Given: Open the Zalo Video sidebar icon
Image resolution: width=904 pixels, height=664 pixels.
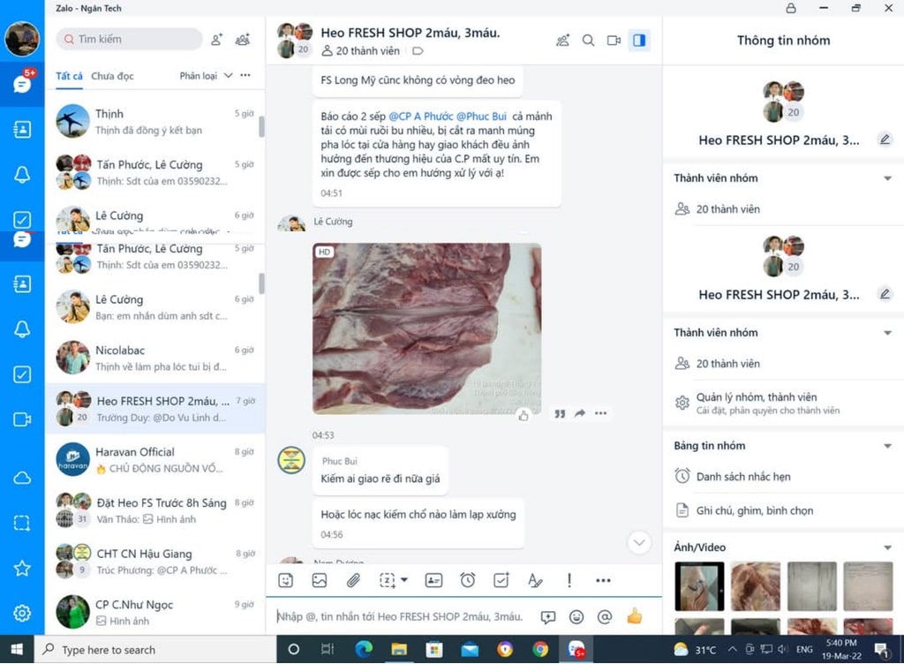Looking at the screenshot, I should coord(22,419).
